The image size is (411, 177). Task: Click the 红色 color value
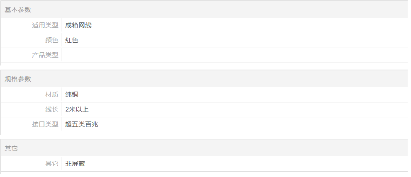click(72, 40)
